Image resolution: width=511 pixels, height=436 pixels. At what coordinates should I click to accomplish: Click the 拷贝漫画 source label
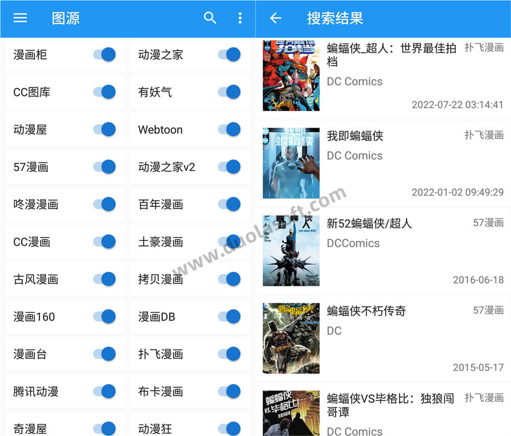coord(160,279)
